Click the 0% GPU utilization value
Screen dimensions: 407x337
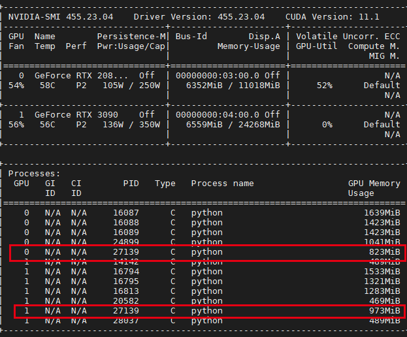pyautogui.click(x=327, y=125)
